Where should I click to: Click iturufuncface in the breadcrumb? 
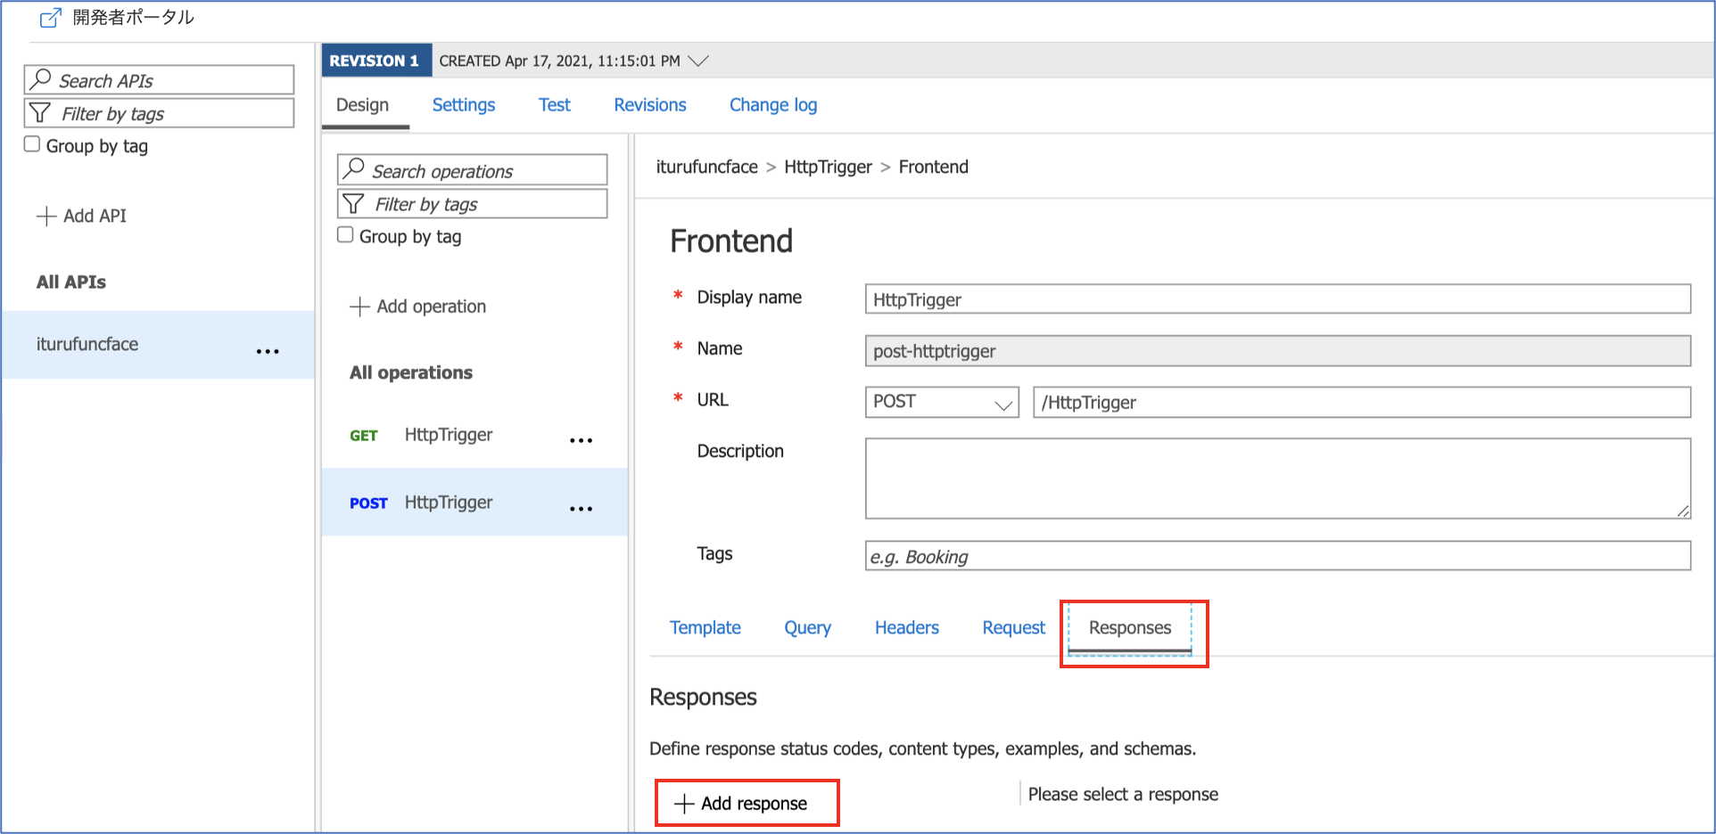tap(707, 168)
